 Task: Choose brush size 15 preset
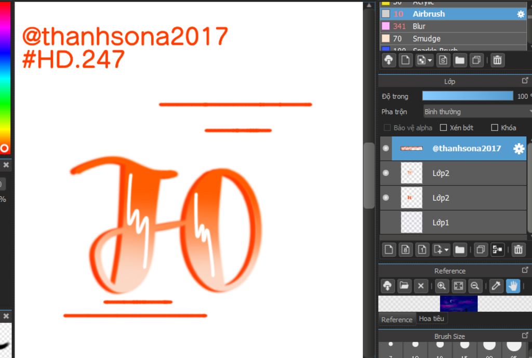(464, 350)
